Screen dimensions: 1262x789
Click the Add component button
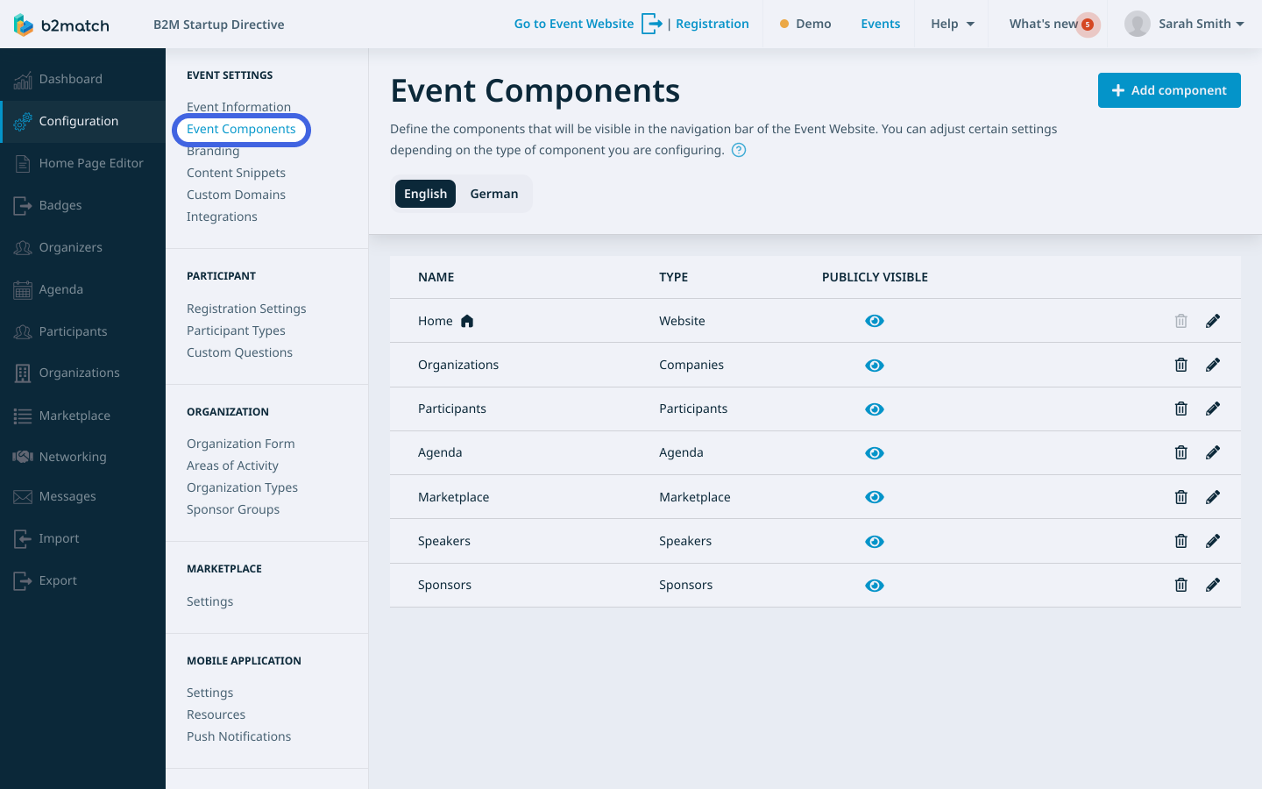click(1169, 90)
